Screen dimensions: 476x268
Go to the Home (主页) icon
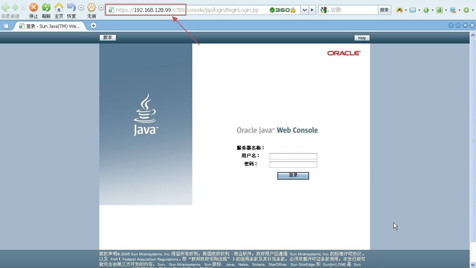59,7
